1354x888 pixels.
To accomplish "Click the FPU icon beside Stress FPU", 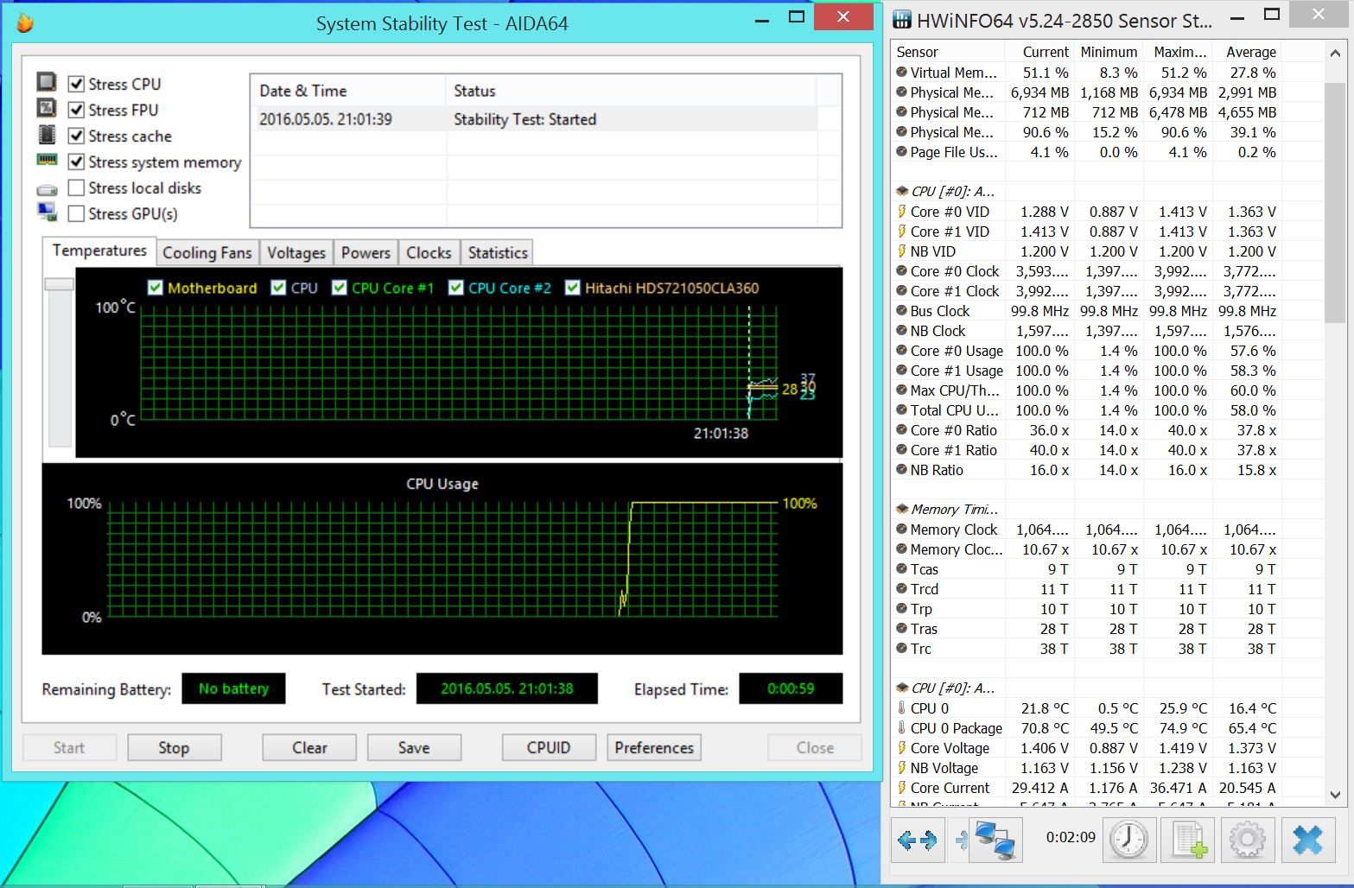I will point(47,108).
